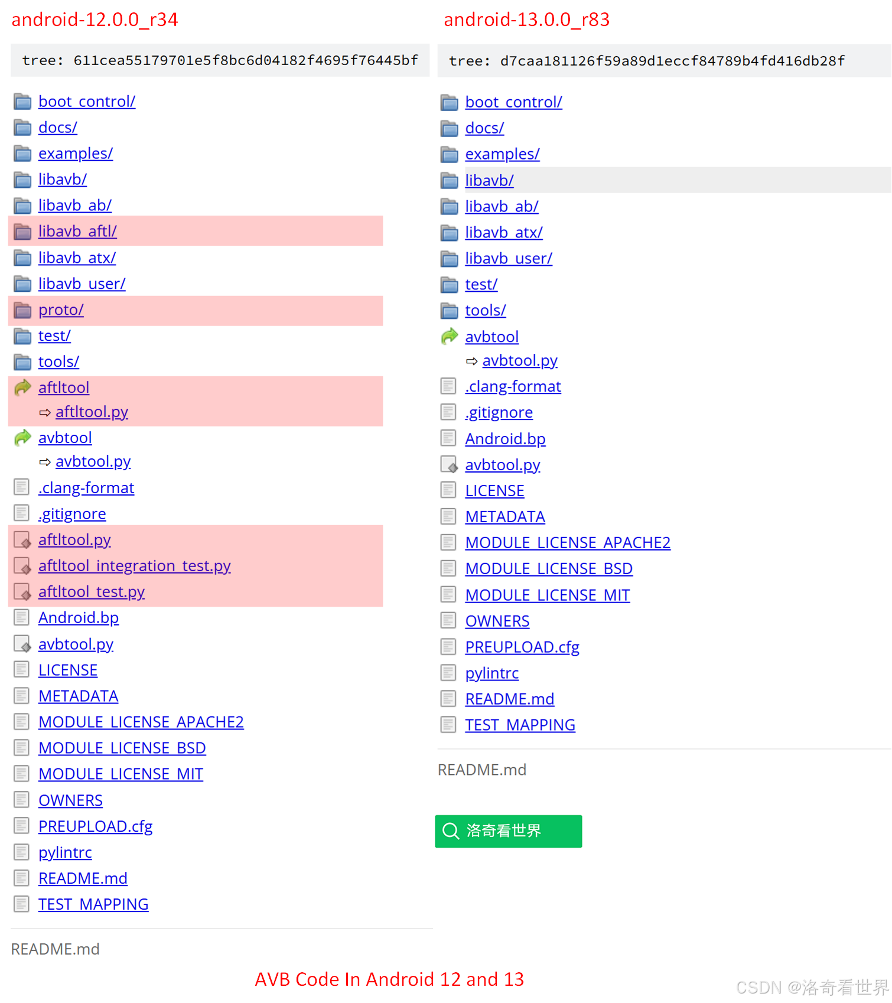Open .gitignore in Android 12 tree
The height and width of the screenshot is (1003, 892).
pyautogui.click(x=72, y=514)
